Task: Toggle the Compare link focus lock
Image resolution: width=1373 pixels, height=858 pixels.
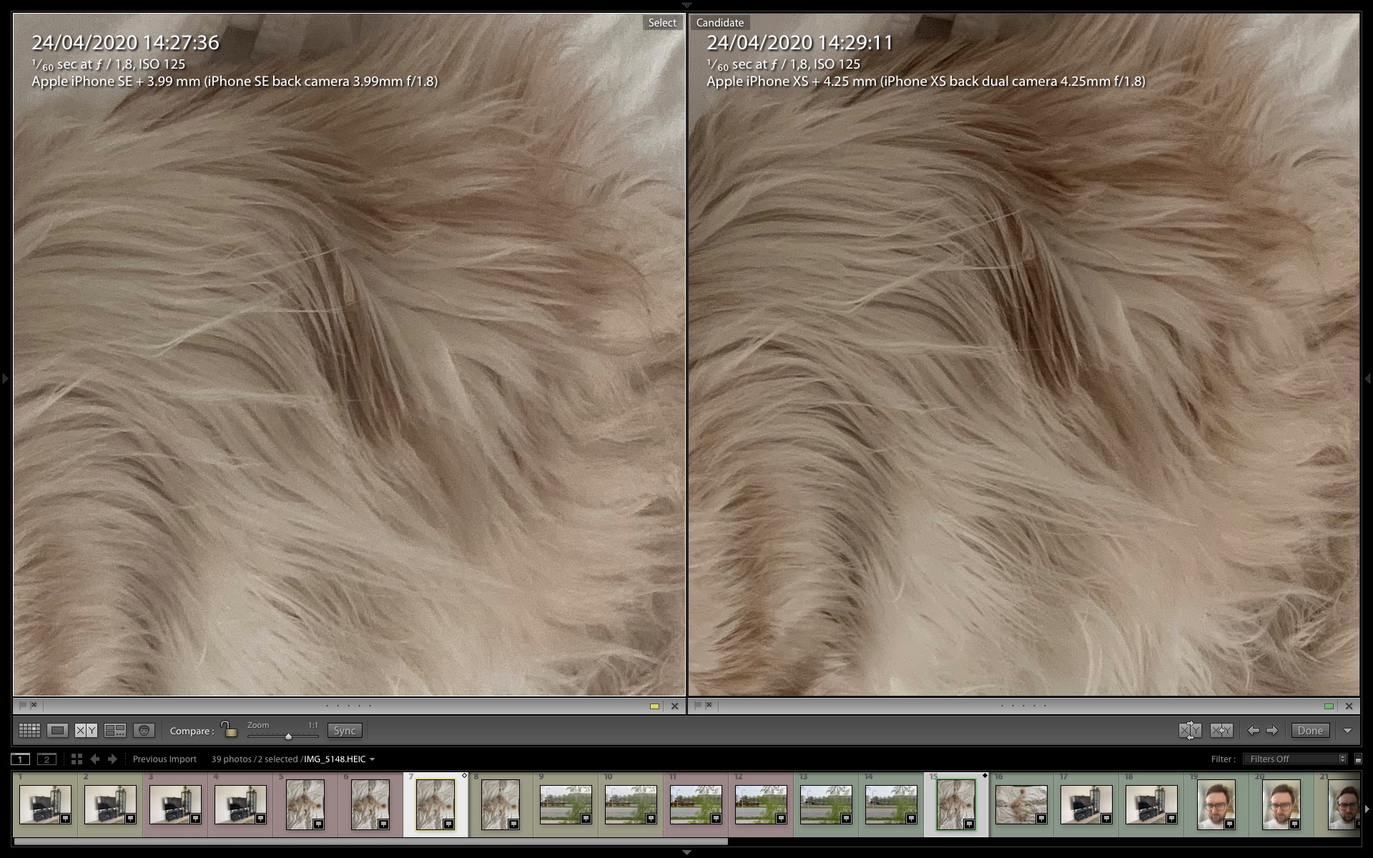Action: [228, 729]
